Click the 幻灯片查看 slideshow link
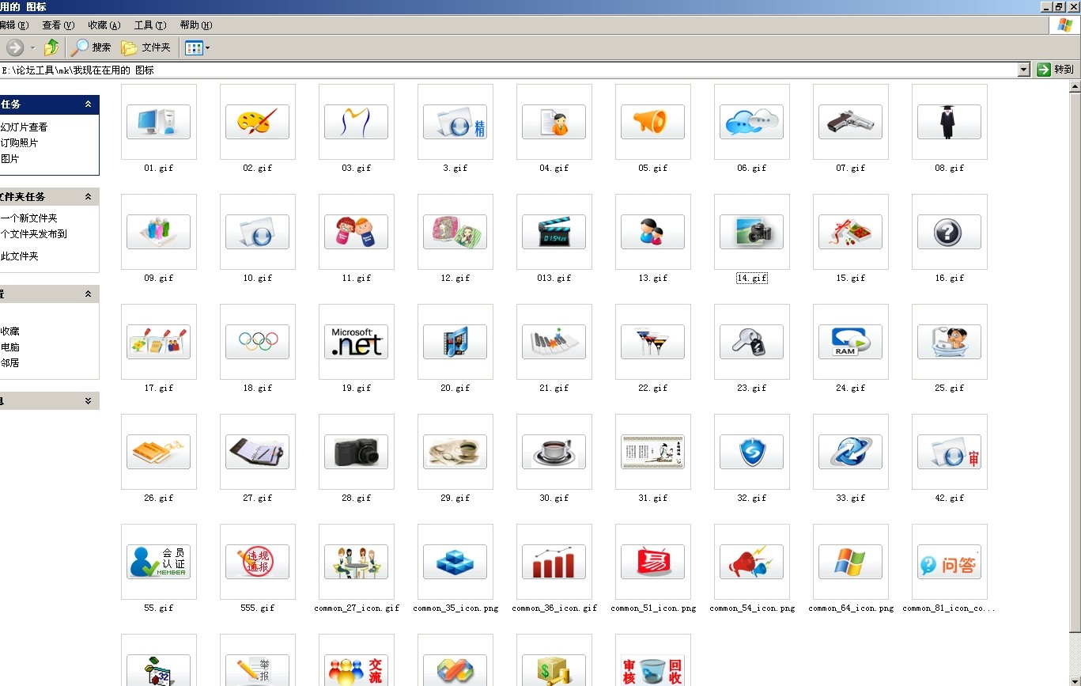This screenshot has width=1081, height=686. (x=24, y=127)
